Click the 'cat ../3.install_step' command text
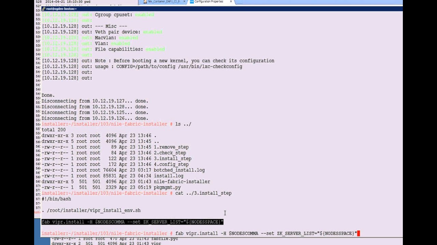Screen dimensions: 437x245 pyautogui.click(x=203, y=193)
